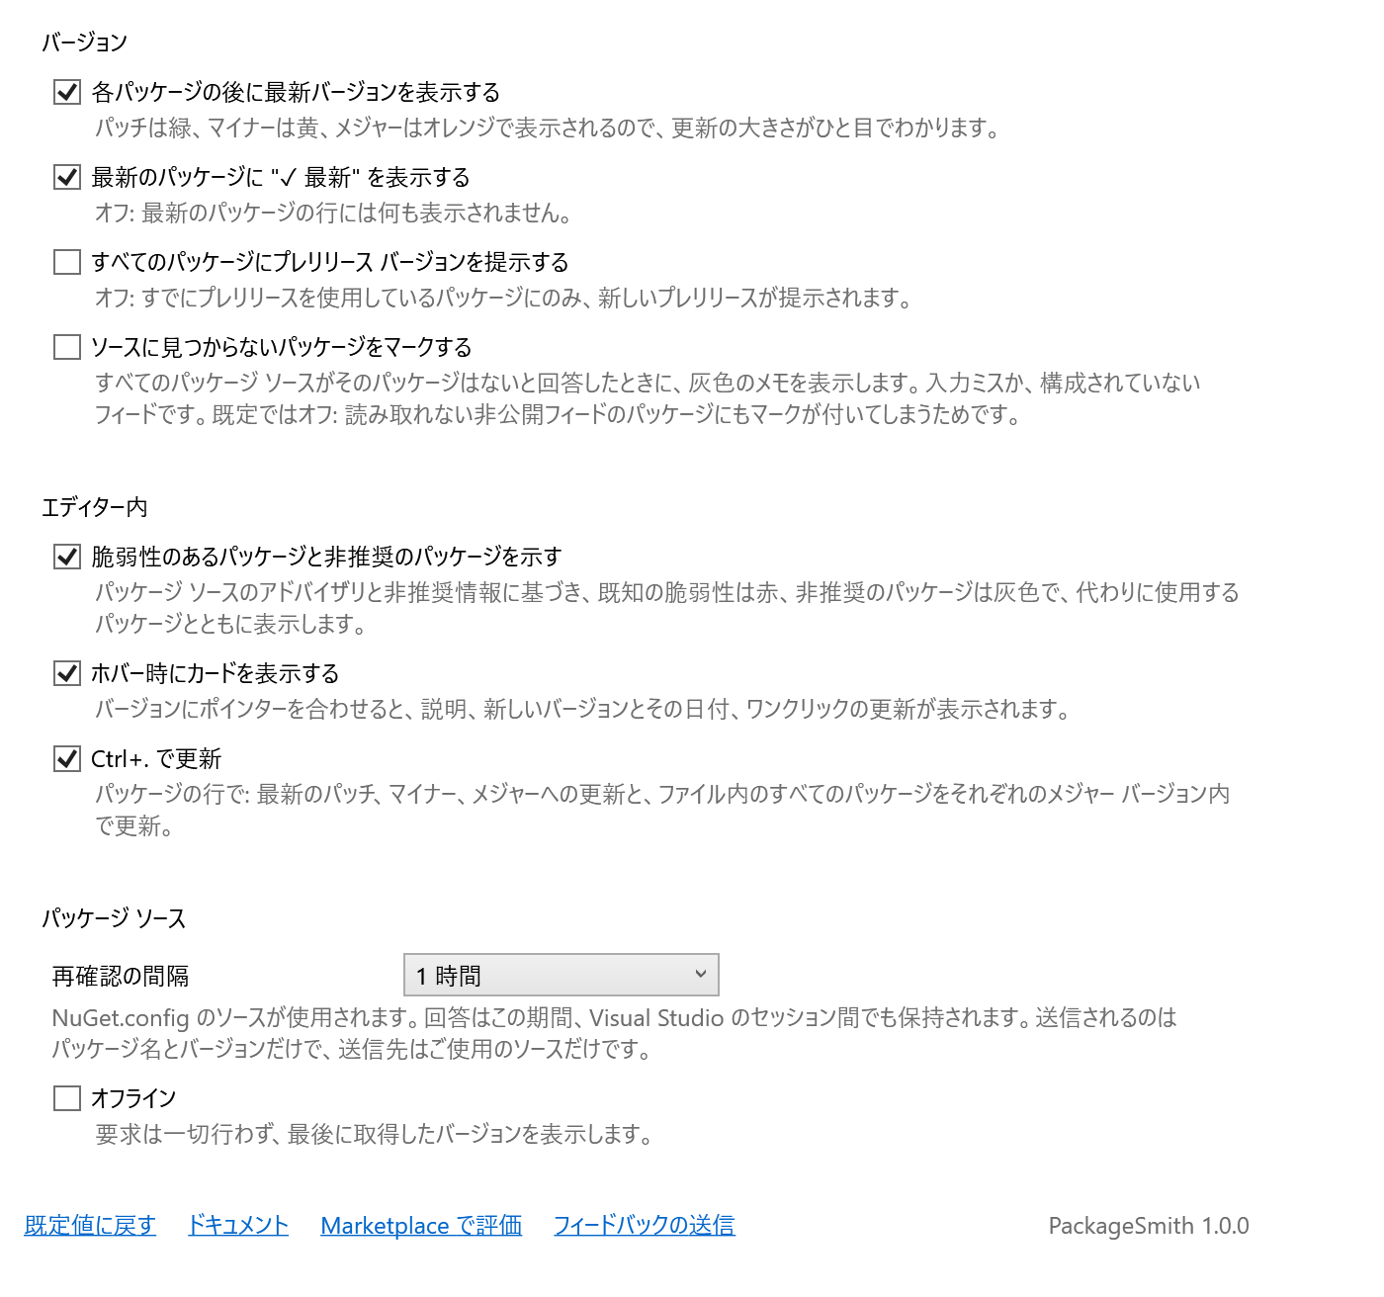Disable '脆弱性のあるパッケージと非推奨のパッケージを示す' checkbox

(67, 557)
